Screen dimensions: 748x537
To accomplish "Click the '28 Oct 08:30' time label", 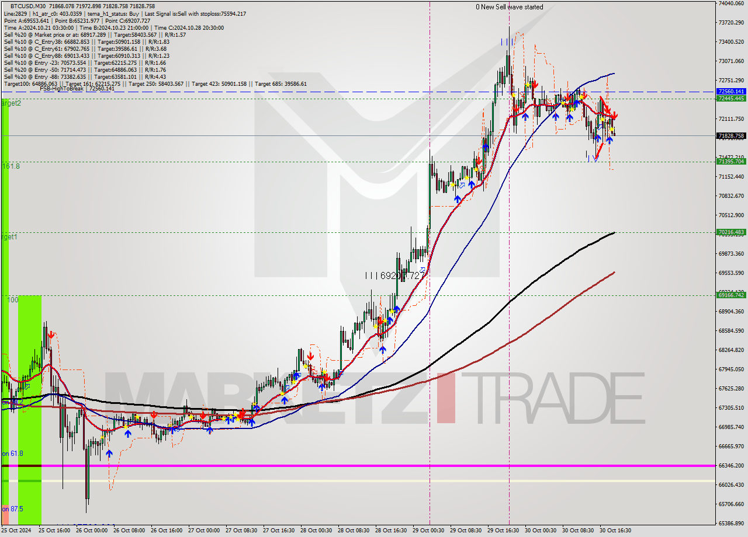I will [354, 531].
